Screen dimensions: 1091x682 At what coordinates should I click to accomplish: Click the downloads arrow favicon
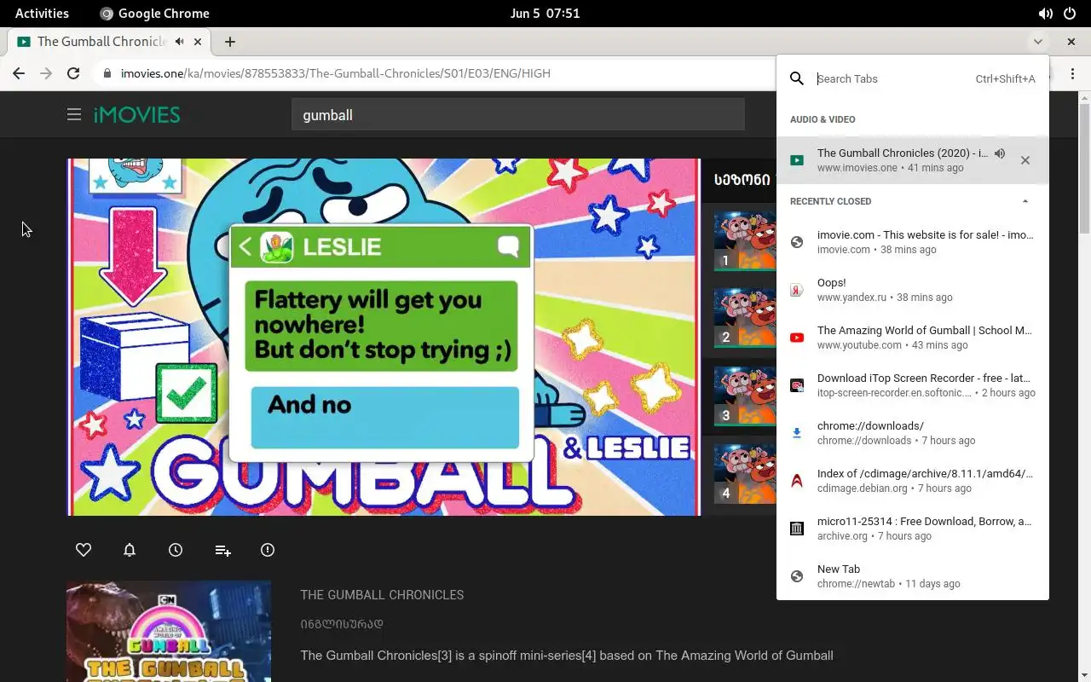point(797,433)
